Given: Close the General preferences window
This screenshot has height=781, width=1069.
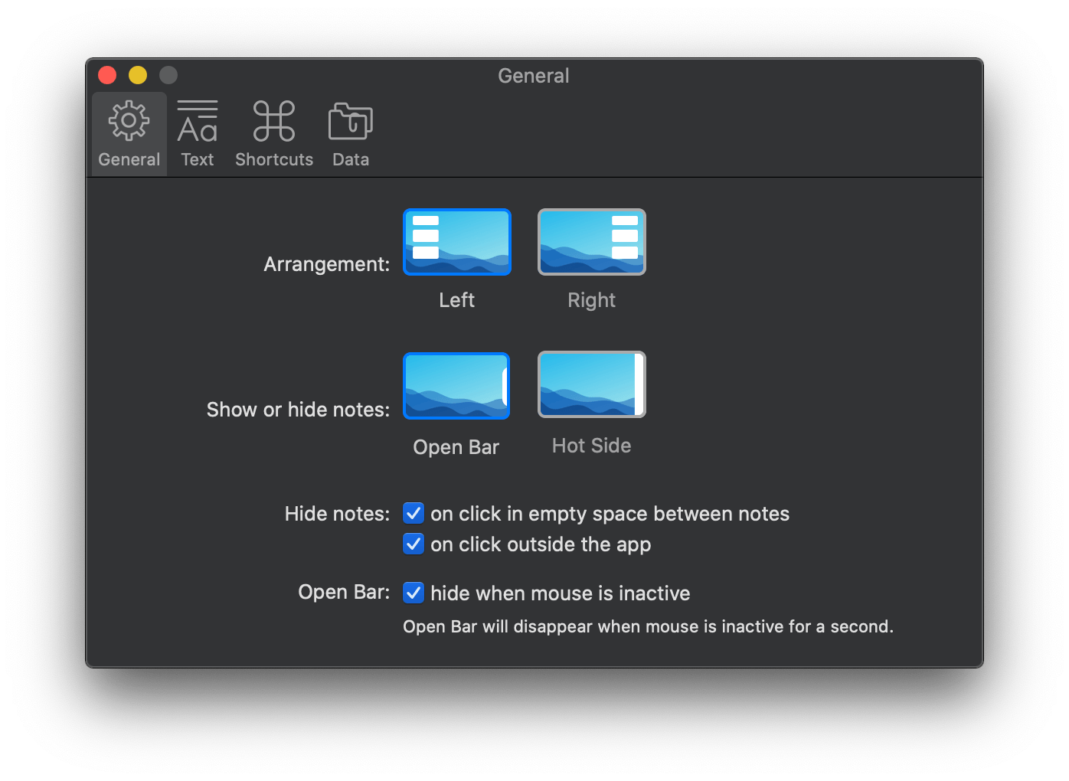Looking at the screenshot, I should pos(107,75).
